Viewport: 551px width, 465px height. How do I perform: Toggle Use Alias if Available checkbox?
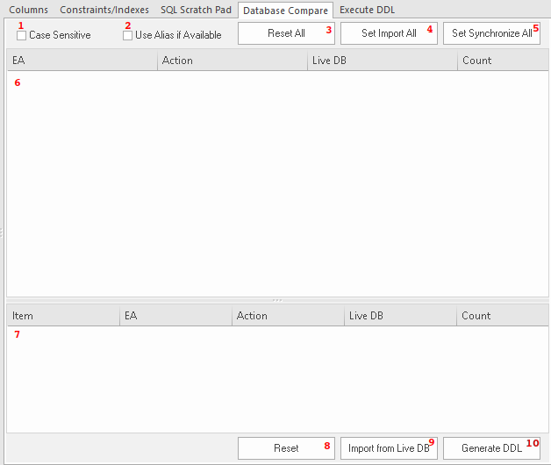click(128, 35)
